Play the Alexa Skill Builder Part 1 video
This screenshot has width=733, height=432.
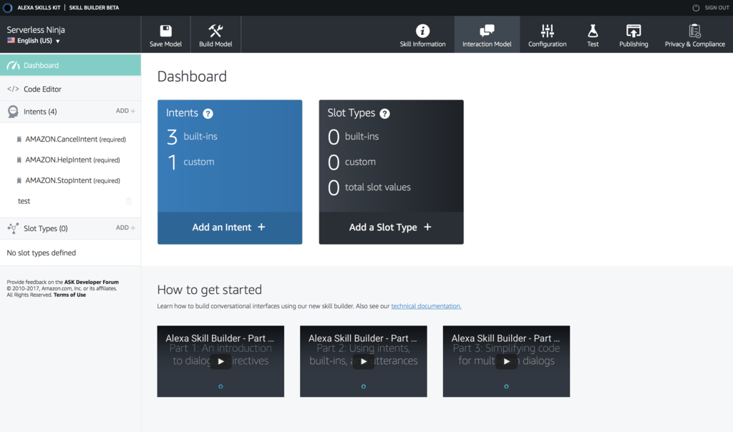coord(220,361)
